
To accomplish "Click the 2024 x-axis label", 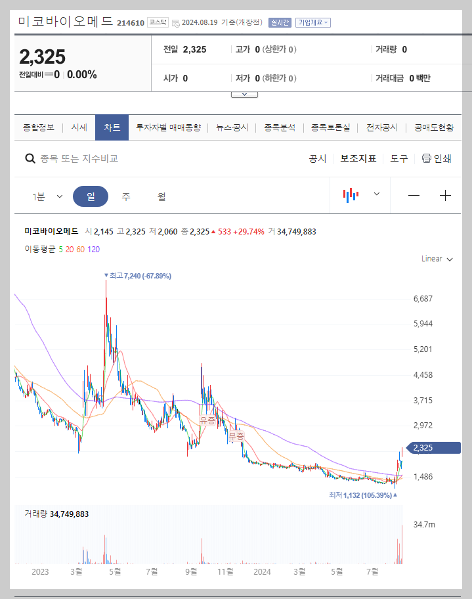I will (x=262, y=572).
